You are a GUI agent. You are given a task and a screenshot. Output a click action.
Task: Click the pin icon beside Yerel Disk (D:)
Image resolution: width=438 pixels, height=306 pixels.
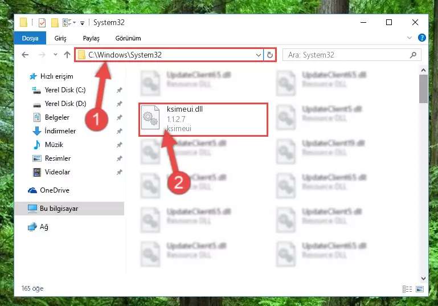point(119,104)
